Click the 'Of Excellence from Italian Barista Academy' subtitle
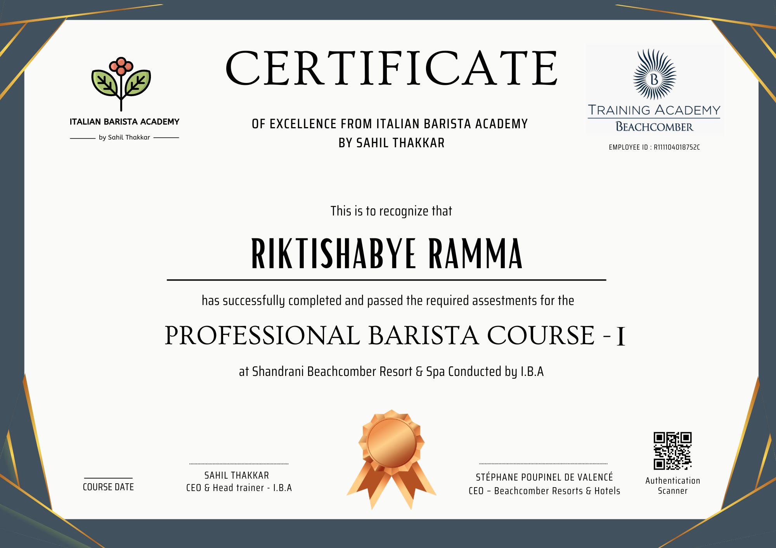 [390, 124]
